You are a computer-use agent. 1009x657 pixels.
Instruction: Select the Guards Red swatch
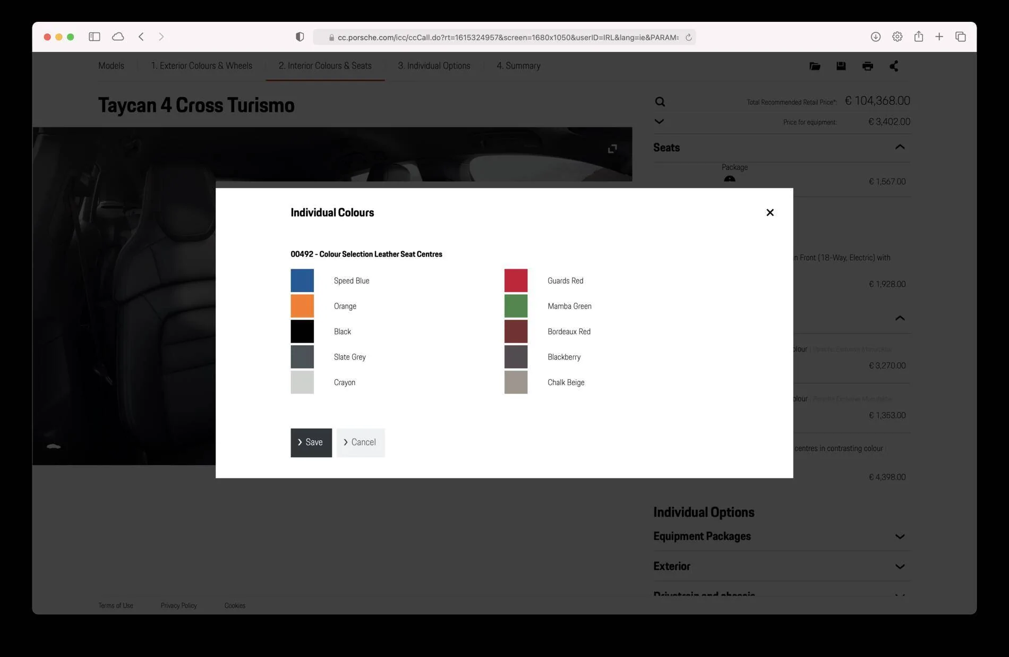tap(516, 280)
